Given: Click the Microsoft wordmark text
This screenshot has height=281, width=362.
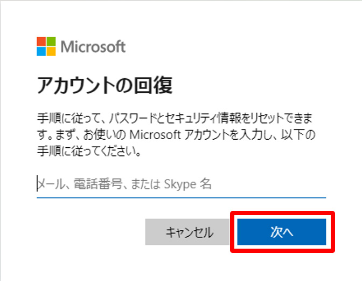Looking at the screenshot, I should pos(93,46).
